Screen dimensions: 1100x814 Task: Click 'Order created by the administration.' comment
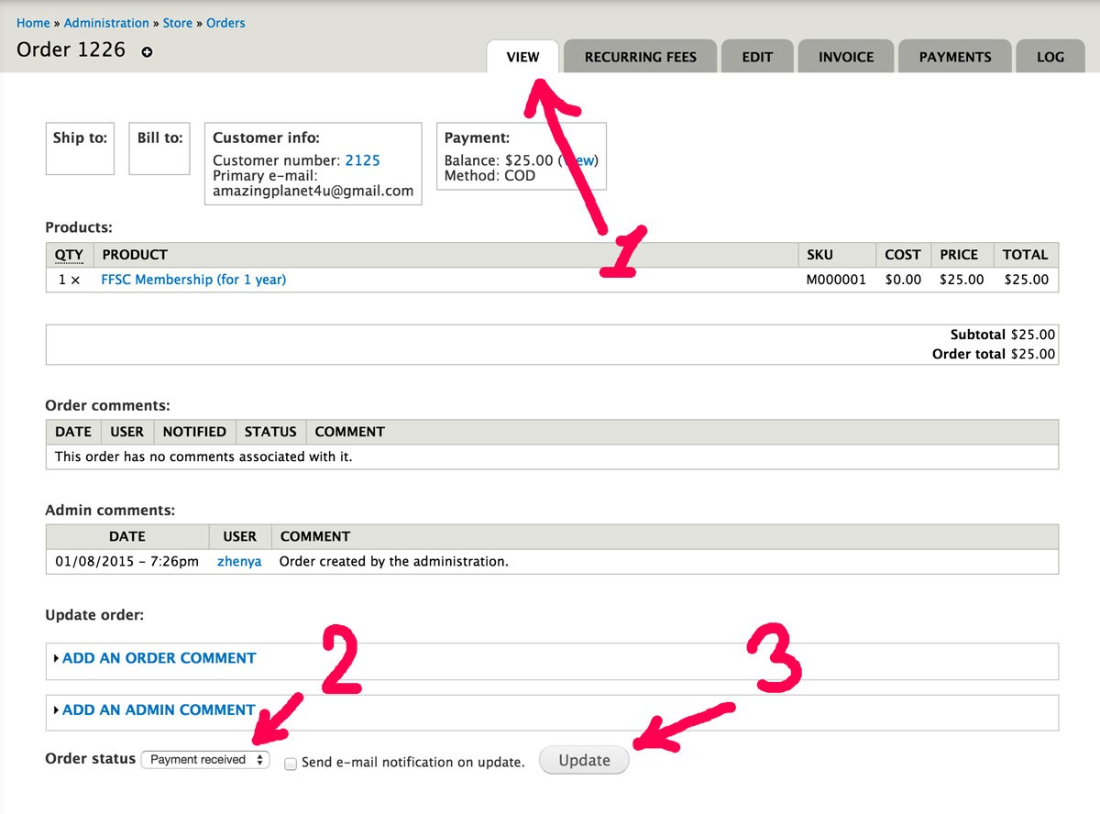393,561
